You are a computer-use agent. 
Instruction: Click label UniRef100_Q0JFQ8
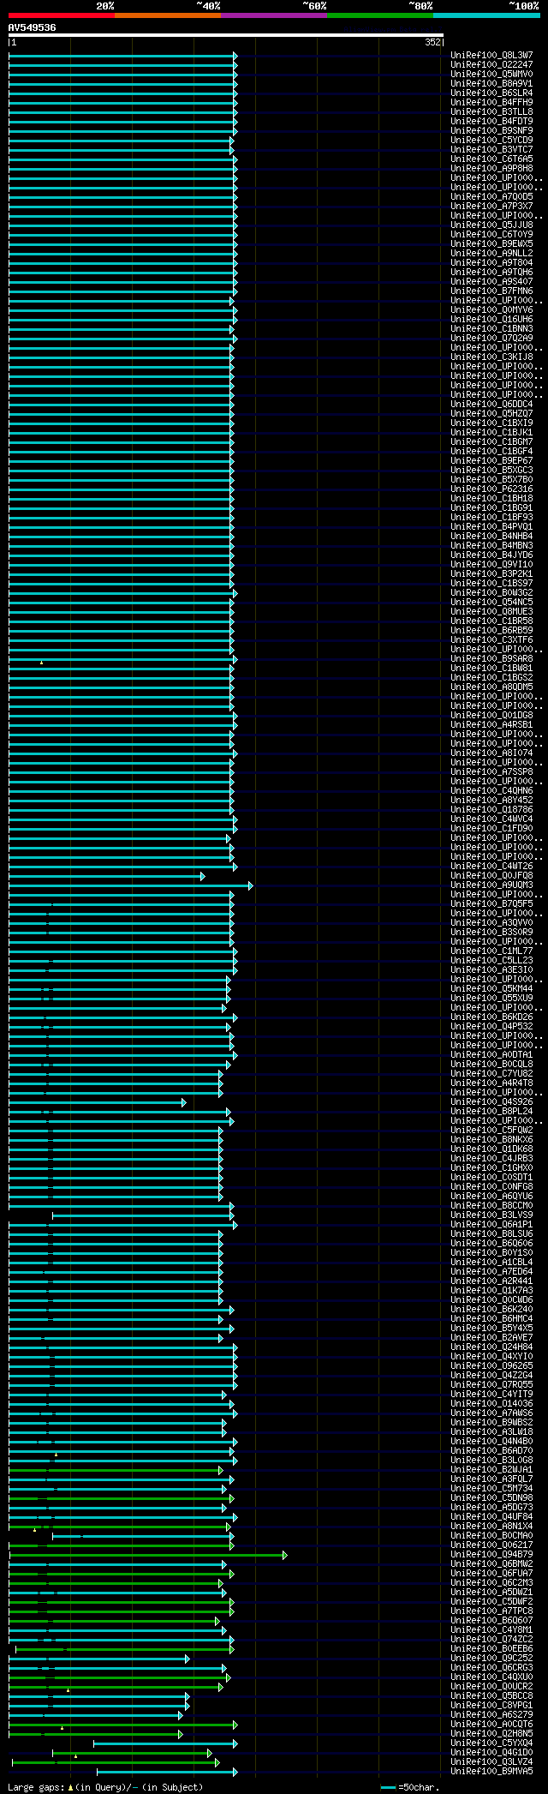pyautogui.click(x=491, y=875)
